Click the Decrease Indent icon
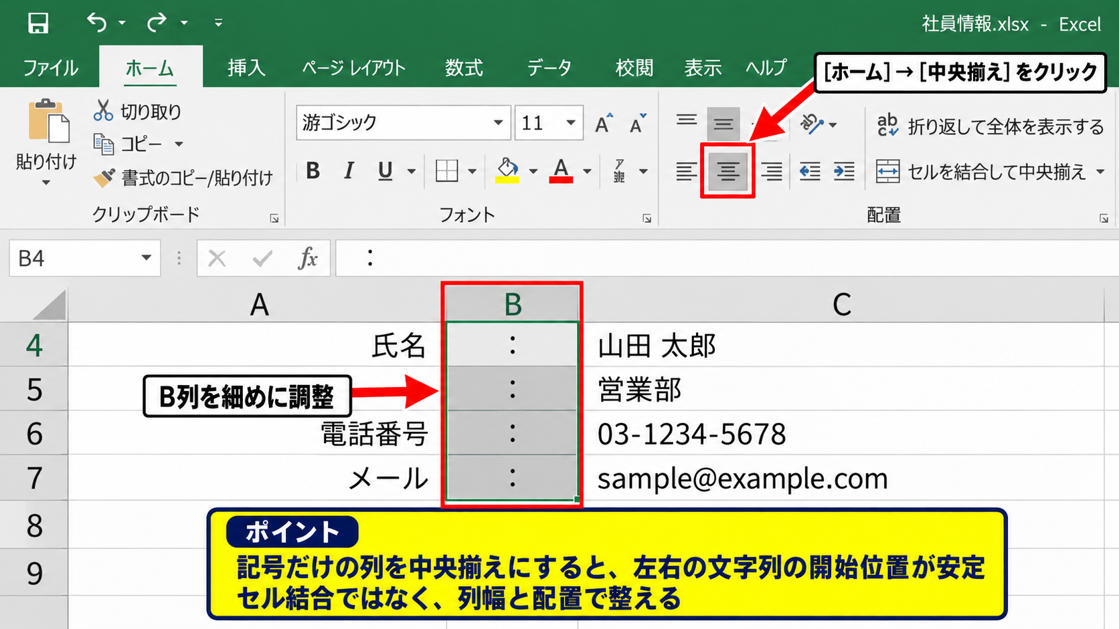Image resolution: width=1119 pixels, height=629 pixels. 810,172
